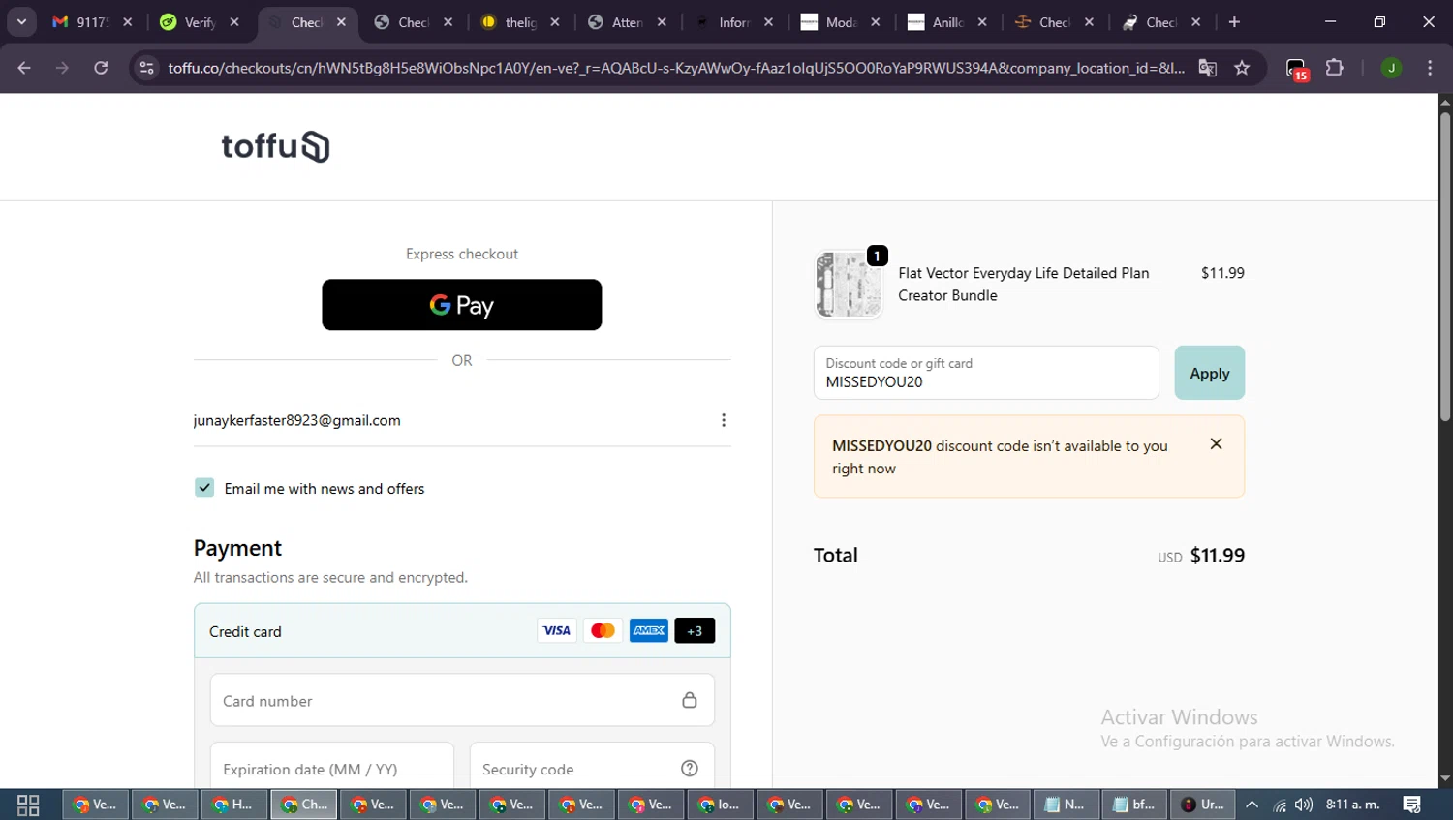Open the J profile avatar
This screenshot has width=1453, height=820.
click(1391, 68)
